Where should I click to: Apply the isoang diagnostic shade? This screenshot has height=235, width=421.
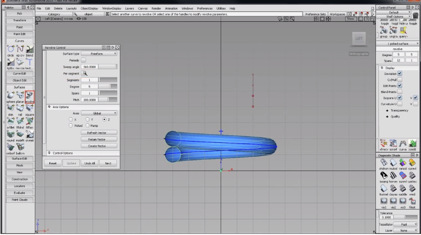(x=384, y=175)
